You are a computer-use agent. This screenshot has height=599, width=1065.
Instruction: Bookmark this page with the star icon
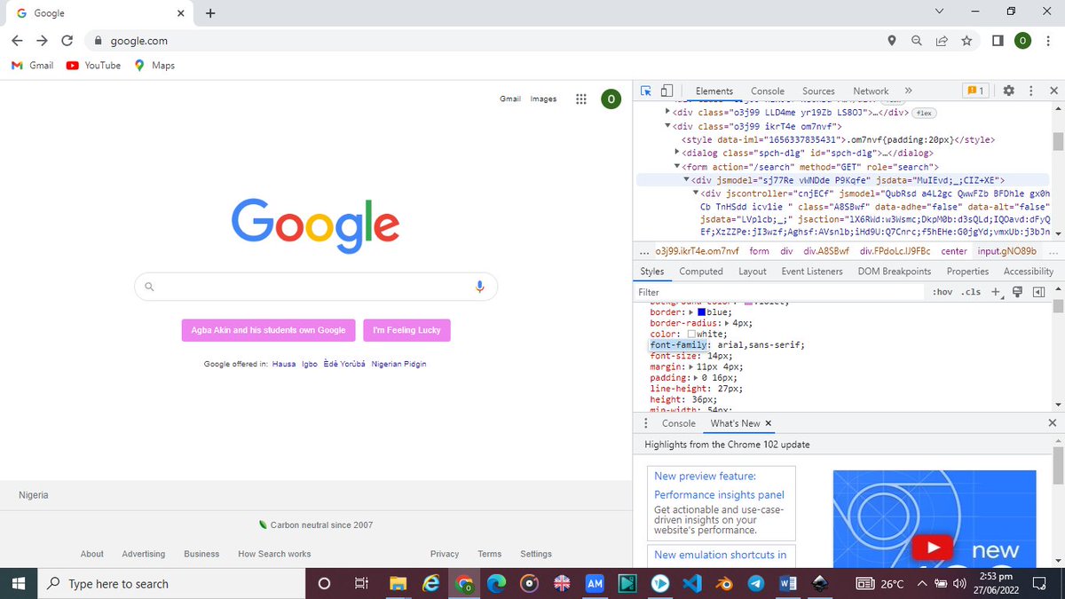click(x=966, y=41)
